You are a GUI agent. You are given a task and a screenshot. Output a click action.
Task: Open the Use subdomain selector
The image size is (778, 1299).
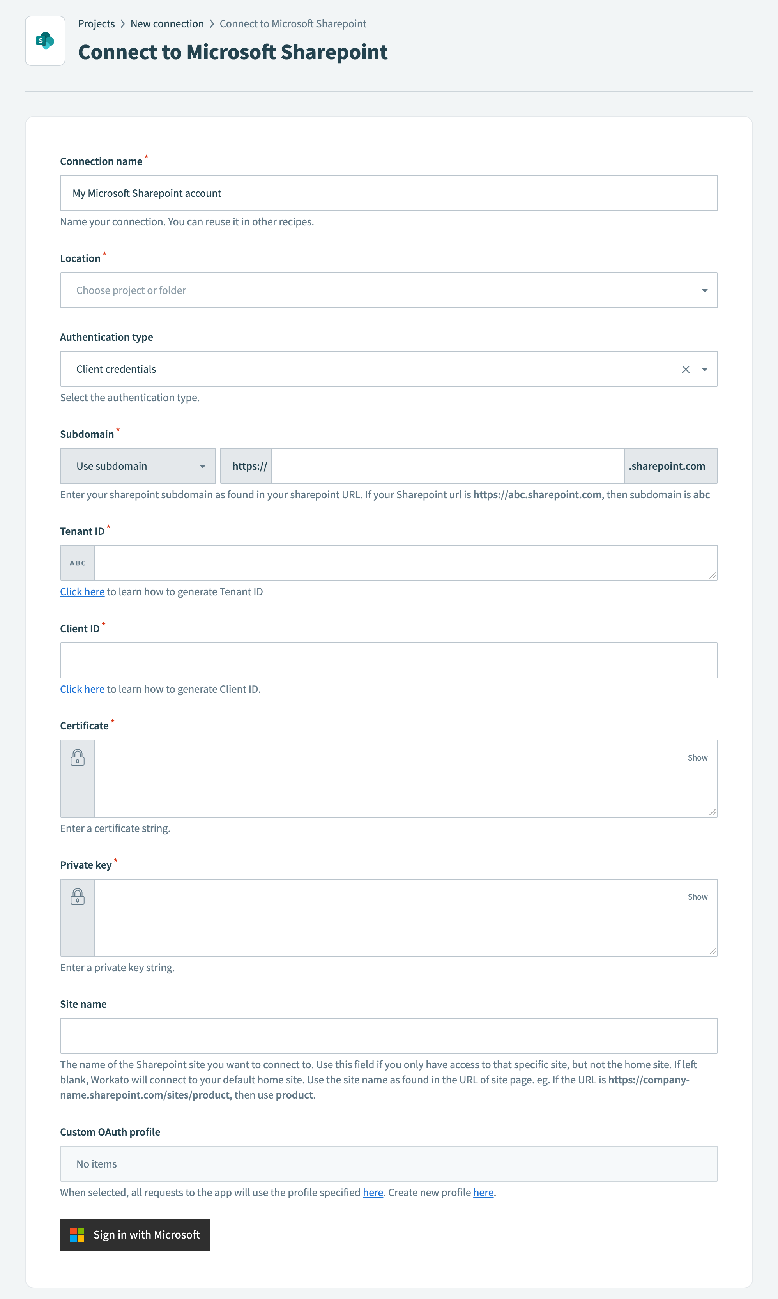137,465
